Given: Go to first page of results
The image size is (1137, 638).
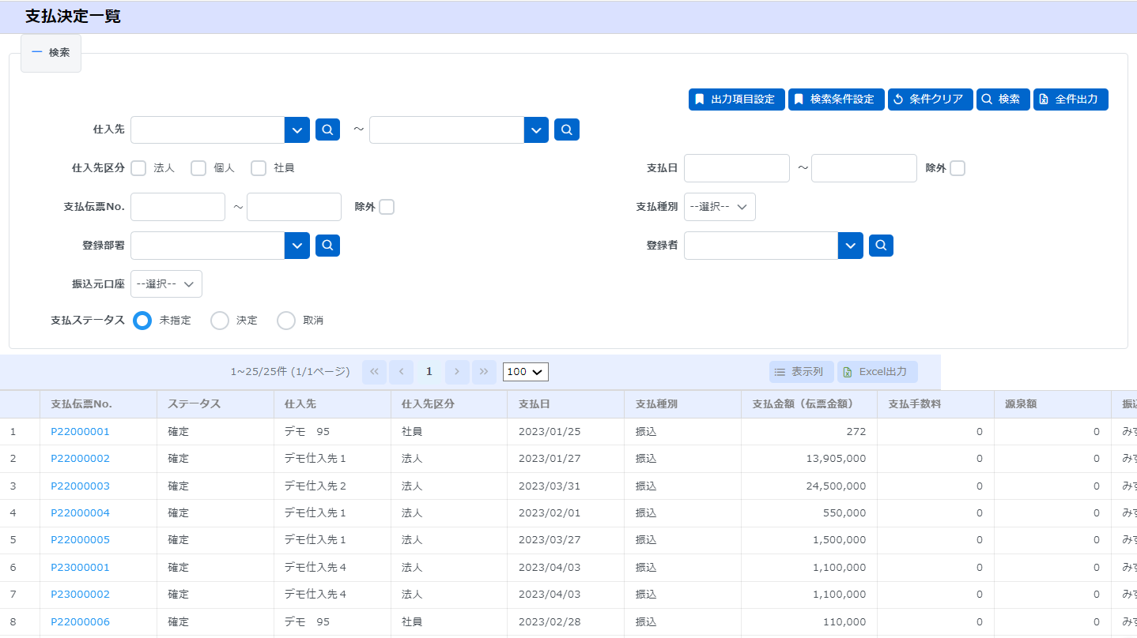Looking at the screenshot, I should tap(374, 372).
